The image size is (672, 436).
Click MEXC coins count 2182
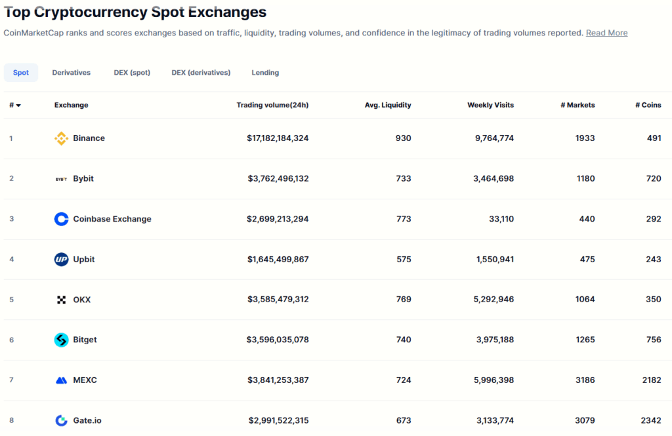pyautogui.click(x=652, y=380)
